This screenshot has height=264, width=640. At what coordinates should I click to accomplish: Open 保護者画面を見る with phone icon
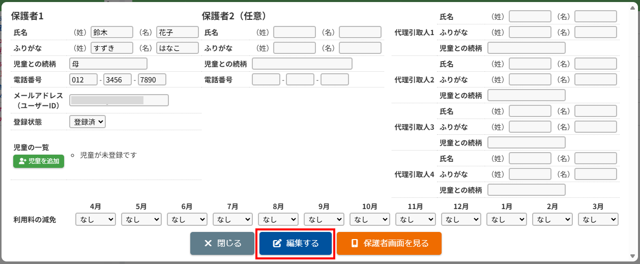point(389,244)
